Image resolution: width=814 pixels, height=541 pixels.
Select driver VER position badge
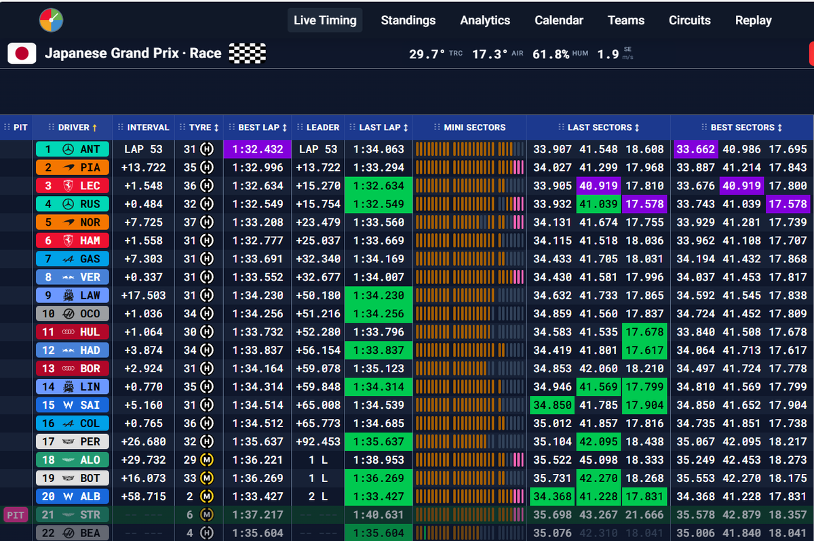72,277
